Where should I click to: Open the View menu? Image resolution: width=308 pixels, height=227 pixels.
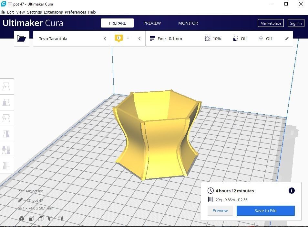[x=20, y=12]
